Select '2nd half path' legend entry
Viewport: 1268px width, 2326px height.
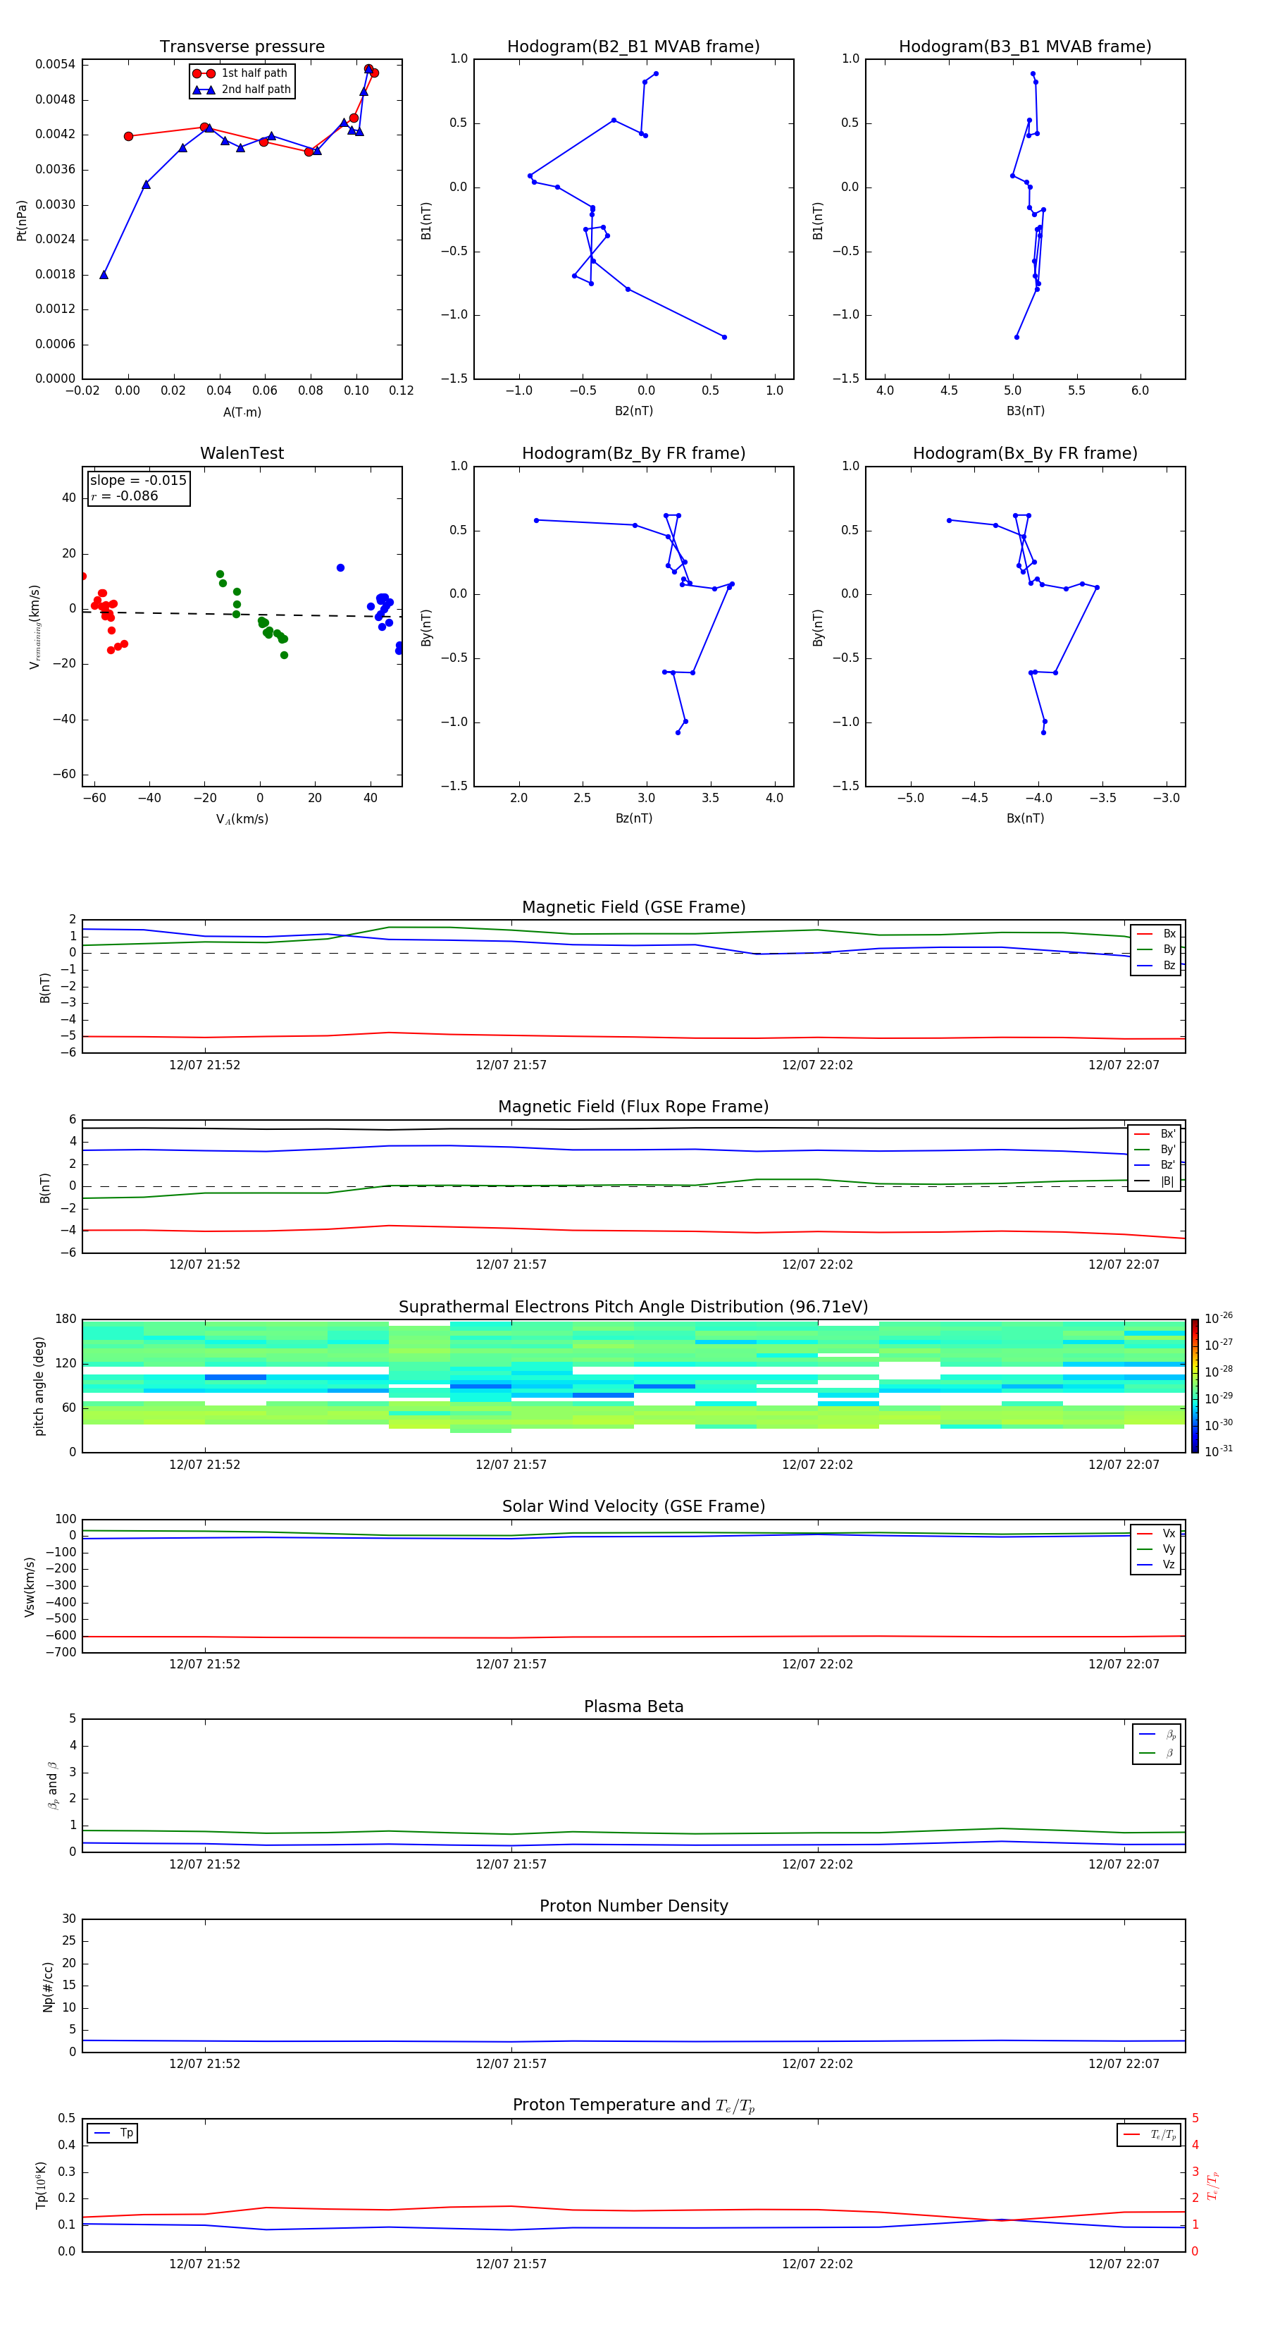click(x=242, y=90)
